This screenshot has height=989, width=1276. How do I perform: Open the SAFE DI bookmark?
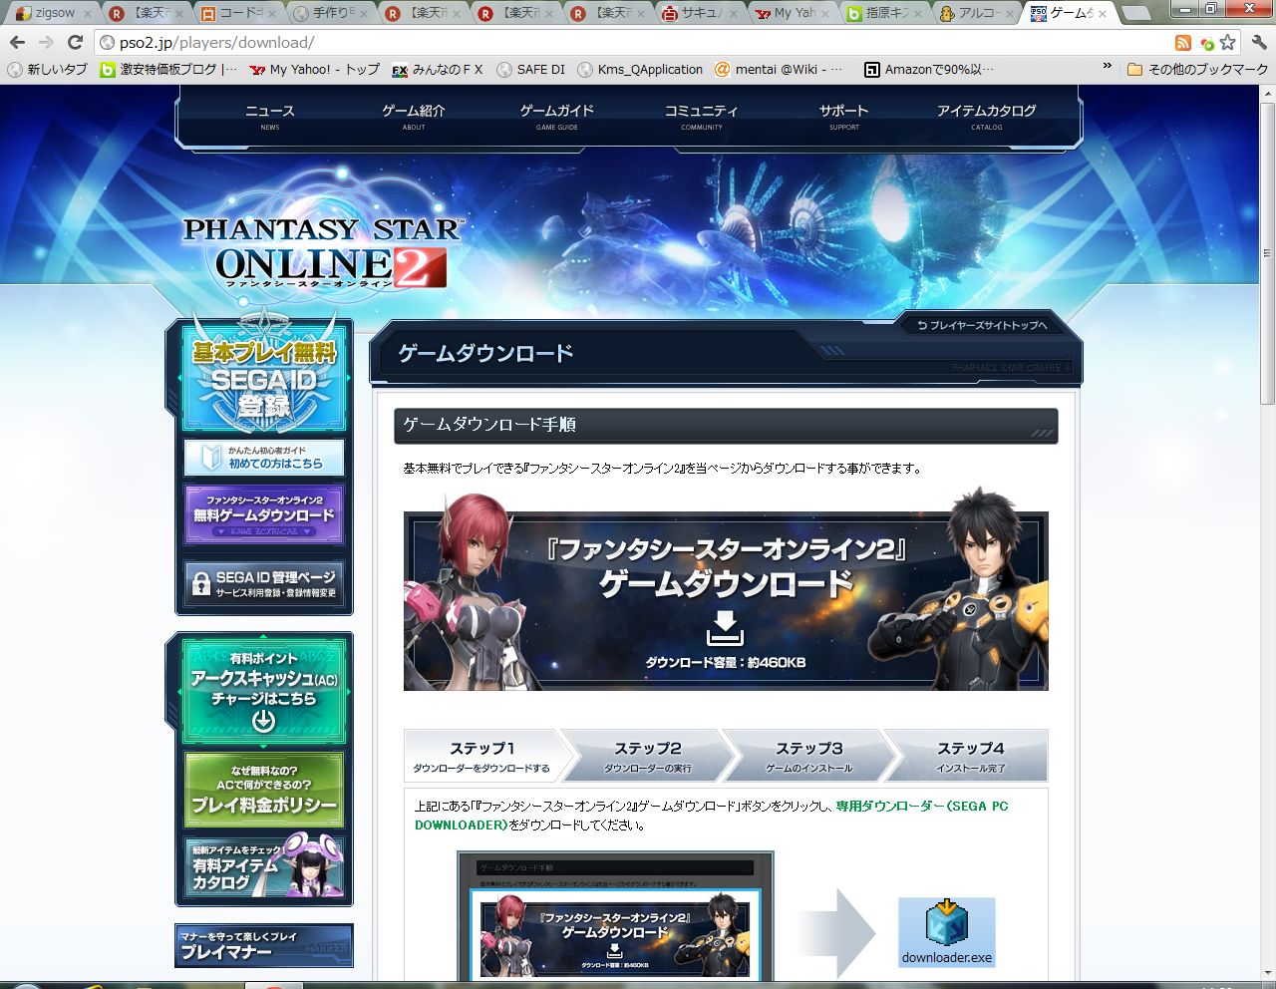(x=531, y=69)
